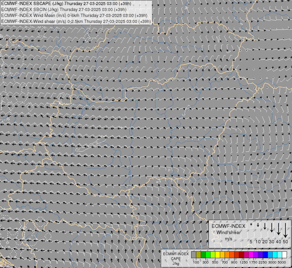Click the 'm/s' unit under Wind shear
292x268 pixels.
228,239
